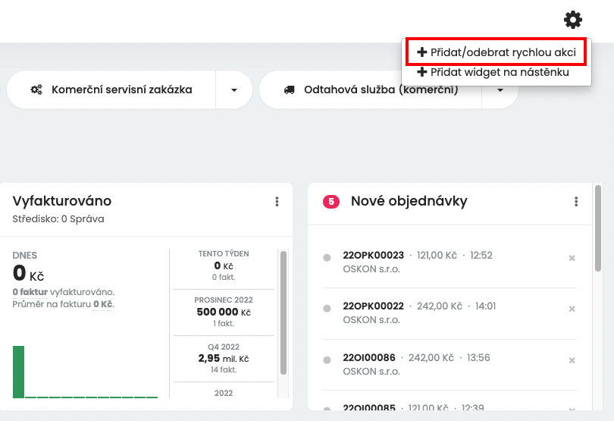Open the settings gear icon
Screen dimensions: 614x421
coord(573,20)
